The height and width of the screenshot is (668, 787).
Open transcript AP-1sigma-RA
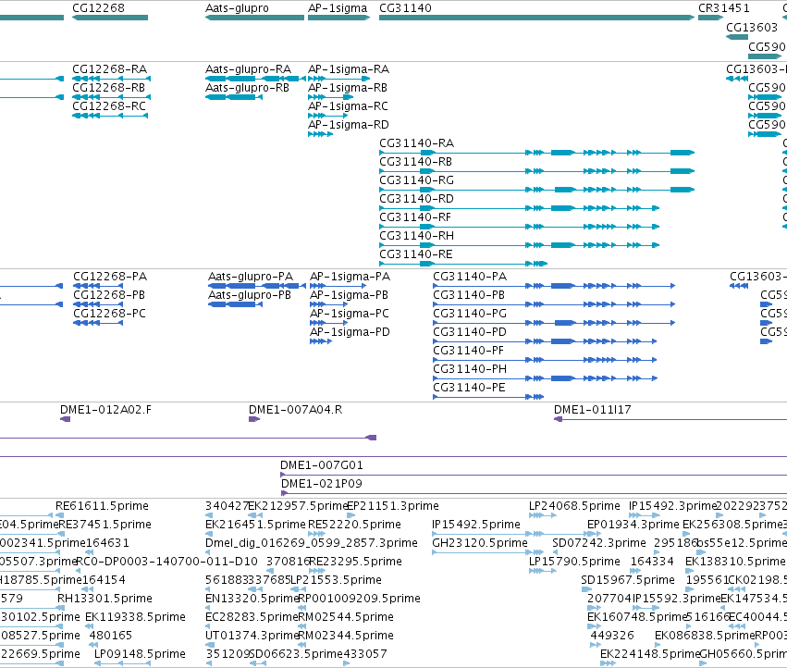pyautogui.click(x=349, y=68)
